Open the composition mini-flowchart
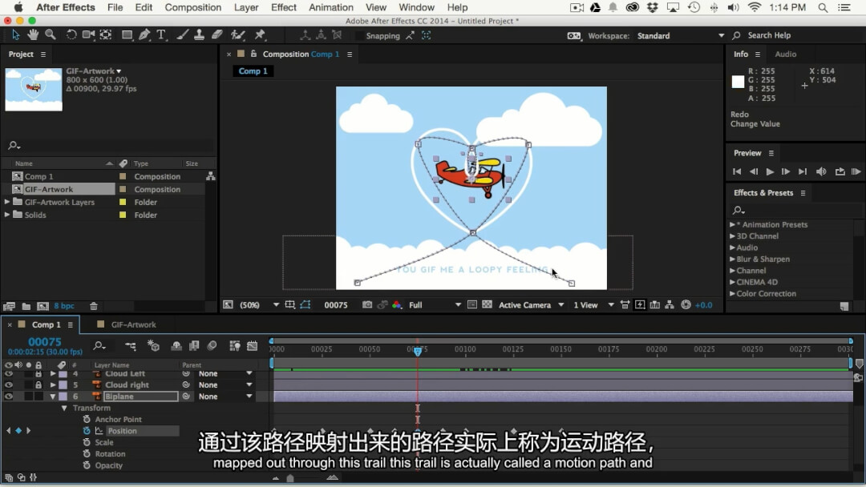This screenshot has height=487, width=866. click(131, 346)
